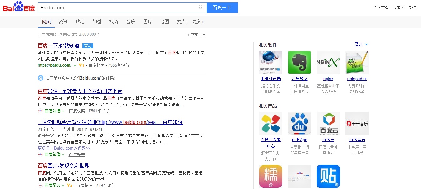The image size is (421, 190).
Task: Click the nginx software icon
Action: (x=328, y=62)
